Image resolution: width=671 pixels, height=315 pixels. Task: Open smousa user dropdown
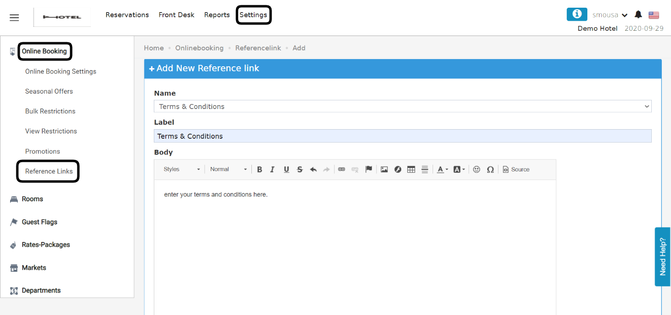(610, 15)
